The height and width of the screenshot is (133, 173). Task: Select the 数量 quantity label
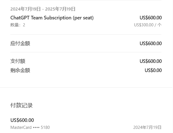[15, 25]
